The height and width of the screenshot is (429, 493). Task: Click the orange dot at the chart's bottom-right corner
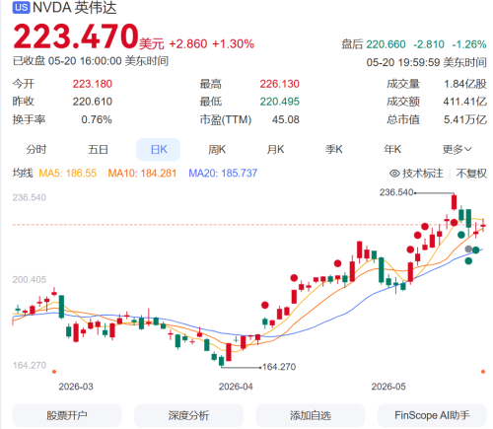click(483, 372)
